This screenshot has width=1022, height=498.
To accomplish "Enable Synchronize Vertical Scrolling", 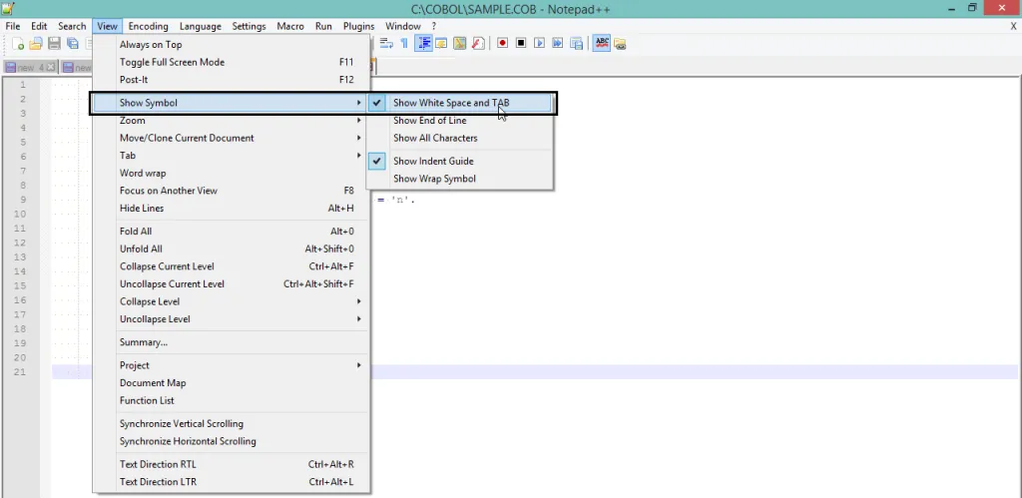I will [x=232, y=424].
